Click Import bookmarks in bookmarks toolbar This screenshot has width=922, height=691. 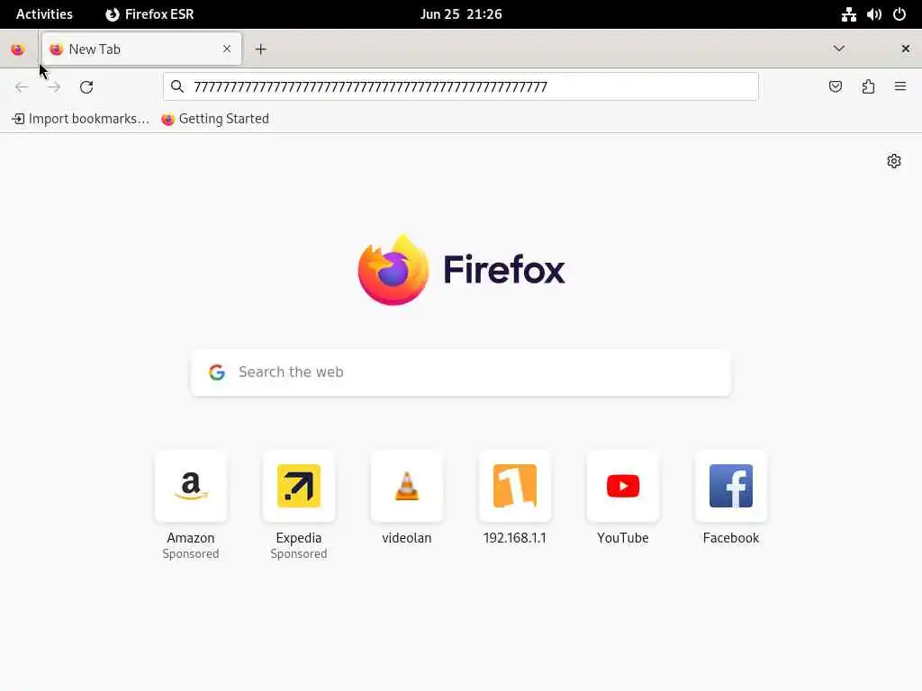coord(80,119)
